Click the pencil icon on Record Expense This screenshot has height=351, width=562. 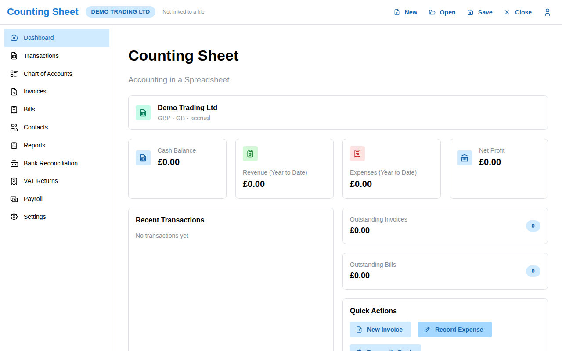pos(427,330)
